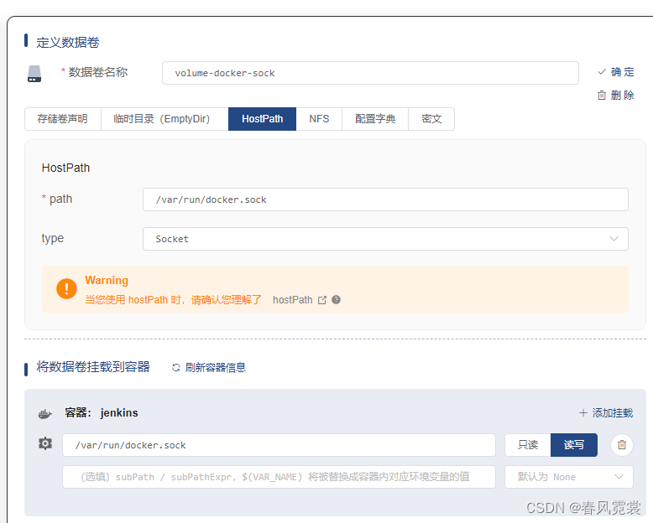Open the hostPath help question icon
Screen dimensions: 653x523
pyautogui.click(x=336, y=300)
